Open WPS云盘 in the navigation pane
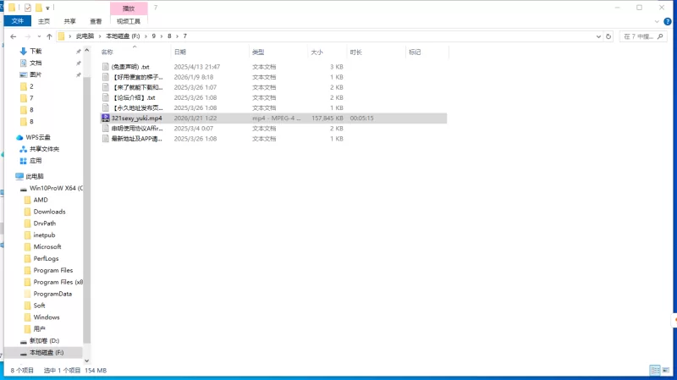 point(37,137)
